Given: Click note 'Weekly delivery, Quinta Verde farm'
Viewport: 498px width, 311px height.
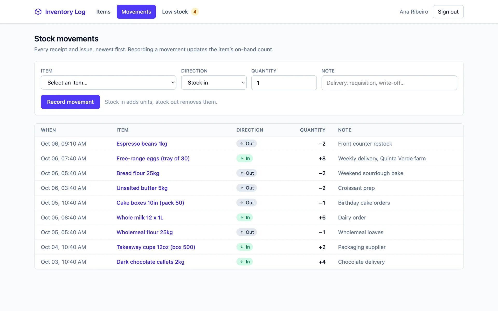Looking at the screenshot, I should coord(382,158).
